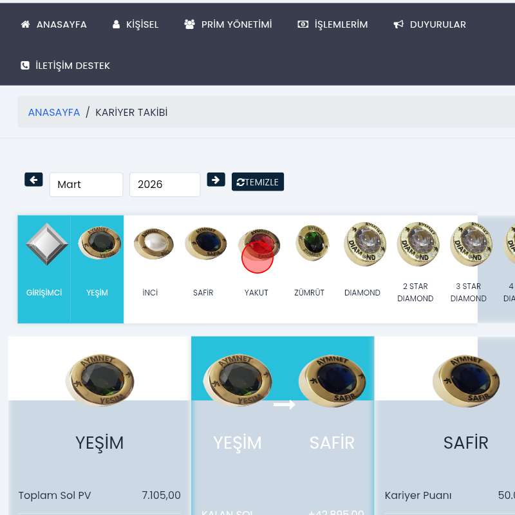Select the Yakut ruby badge
Image resolution: width=515 pixels, height=515 pixels.
[259, 245]
